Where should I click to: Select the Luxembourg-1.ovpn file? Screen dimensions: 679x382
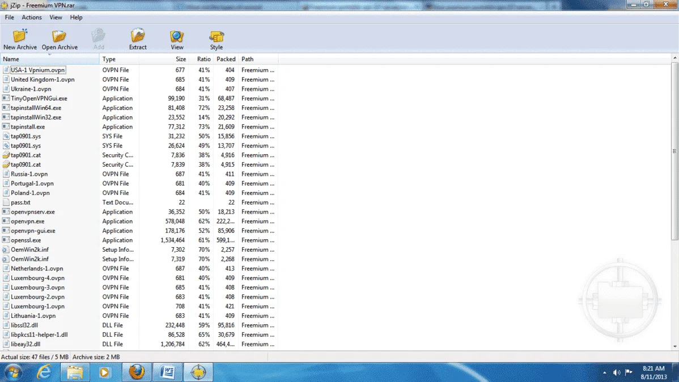coord(37,306)
